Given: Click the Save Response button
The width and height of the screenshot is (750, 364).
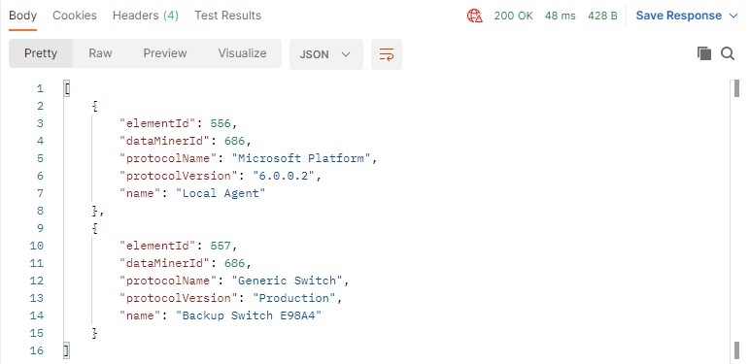Looking at the screenshot, I should pos(679,16).
